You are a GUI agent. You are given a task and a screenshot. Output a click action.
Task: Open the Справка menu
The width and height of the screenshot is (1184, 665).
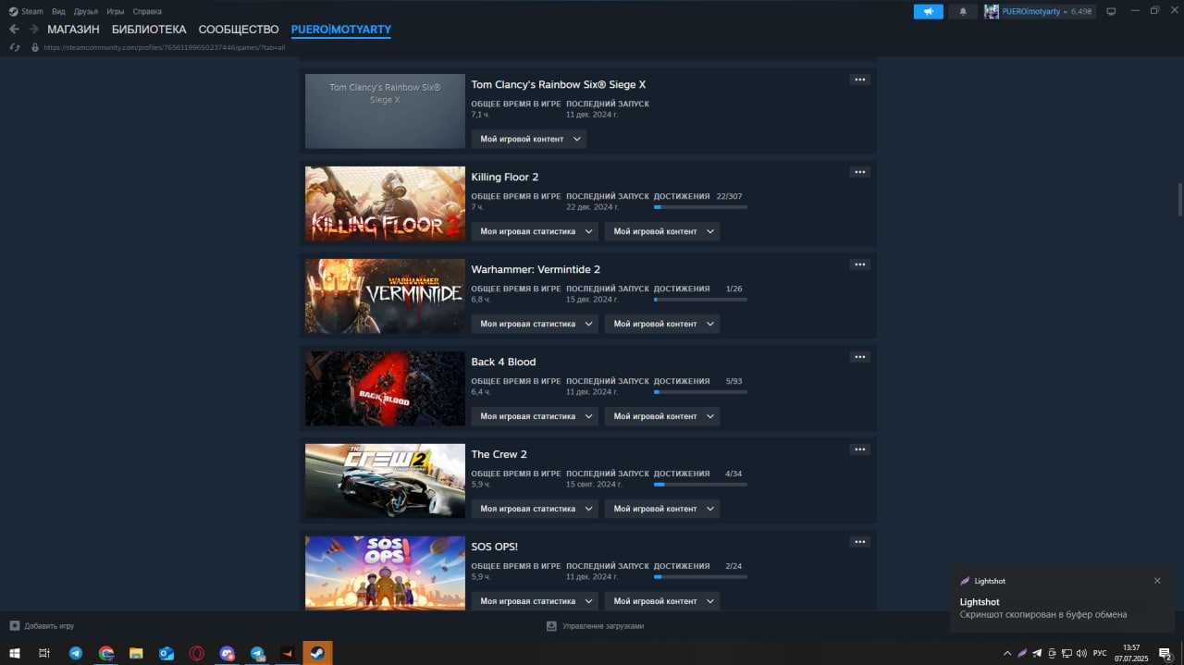pyautogui.click(x=147, y=11)
